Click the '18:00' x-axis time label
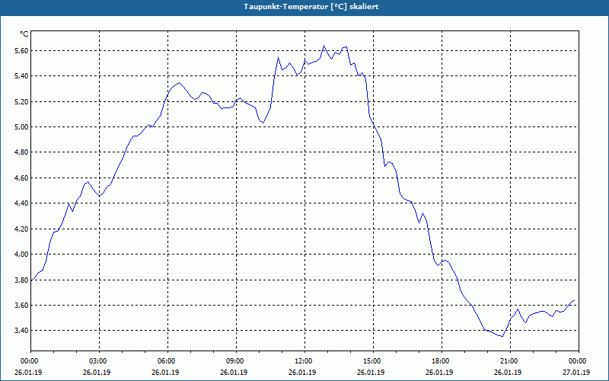 [439, 361]
